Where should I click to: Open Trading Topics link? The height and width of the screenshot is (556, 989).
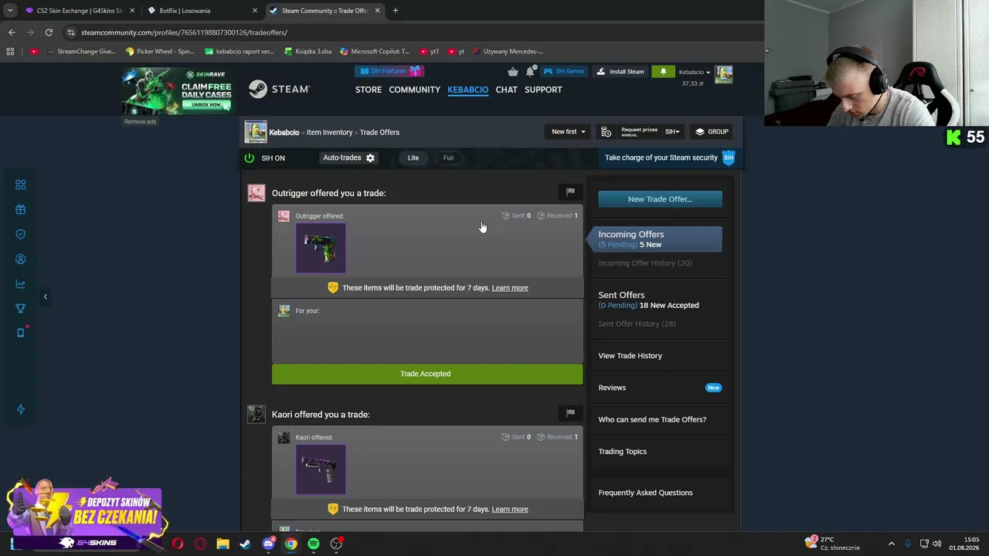(x=622, y=452)
